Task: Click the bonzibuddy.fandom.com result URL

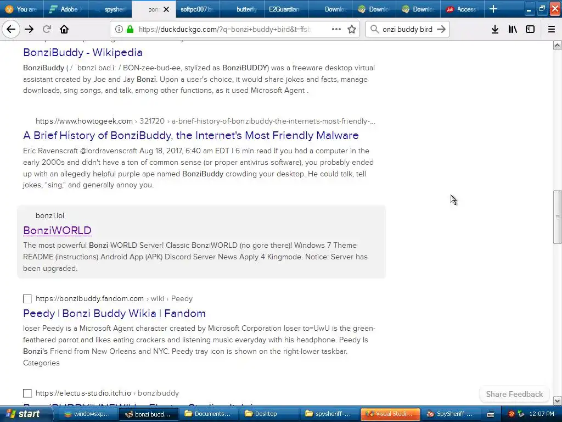Action: point(114,298)
